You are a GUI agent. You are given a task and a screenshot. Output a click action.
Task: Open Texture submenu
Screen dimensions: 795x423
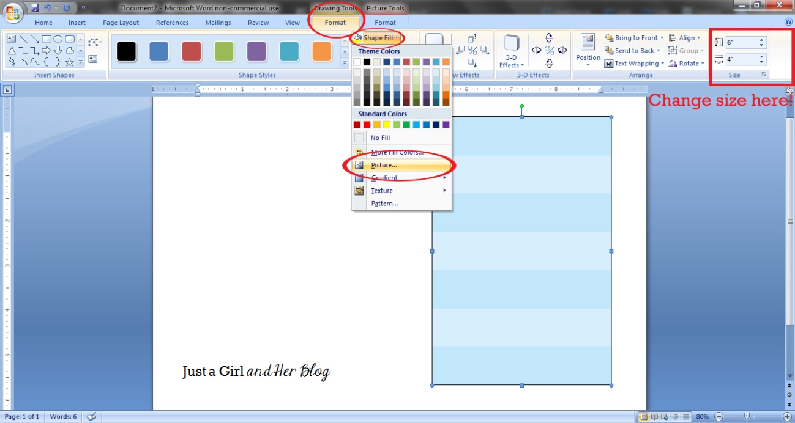pyautogui.click(x=401, y=191)
